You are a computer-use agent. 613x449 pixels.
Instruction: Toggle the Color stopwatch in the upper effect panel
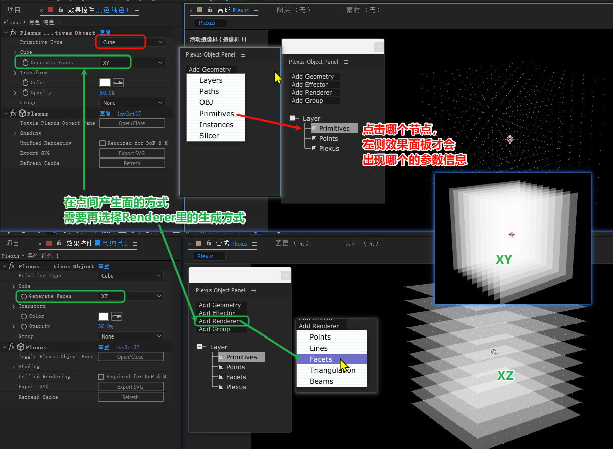(x=25, y=83)
